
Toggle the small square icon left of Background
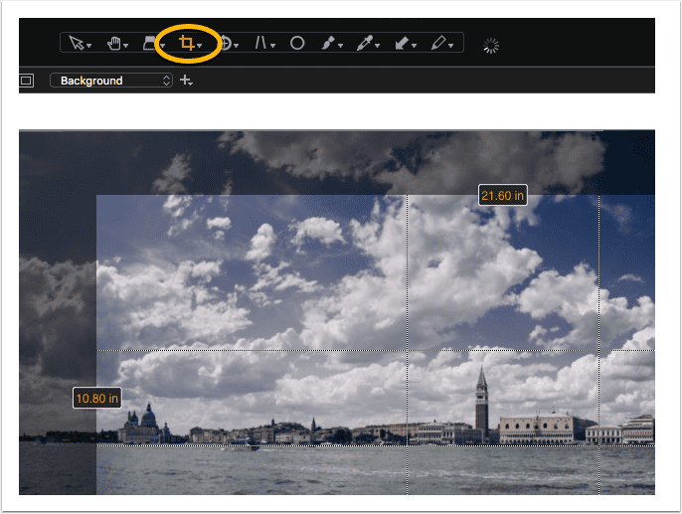[27, 81]
